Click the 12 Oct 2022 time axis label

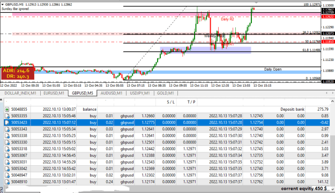[9, 86]
